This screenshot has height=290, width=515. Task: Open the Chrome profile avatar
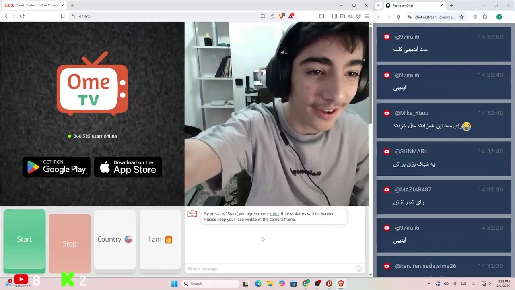tap(499, 17)
